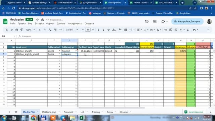Image resolution: width=215 pixels, height=121 pixels.
Task: Add a new sheet with plus icon
Action: point(10,112)
